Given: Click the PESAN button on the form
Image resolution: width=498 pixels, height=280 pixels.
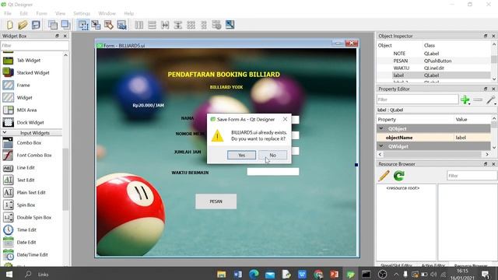Looking at the screenshot, I should coord(216,201).
